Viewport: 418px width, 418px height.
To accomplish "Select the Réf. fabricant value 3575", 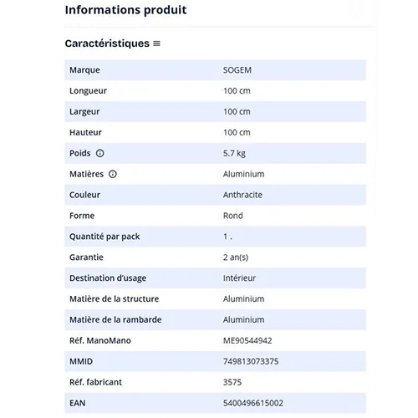I will 232,382.
